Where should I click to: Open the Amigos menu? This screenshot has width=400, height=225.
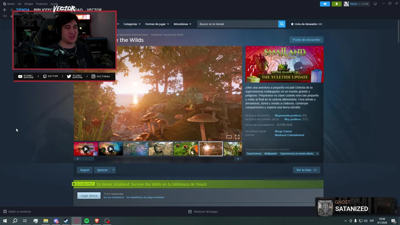(29, 4)
